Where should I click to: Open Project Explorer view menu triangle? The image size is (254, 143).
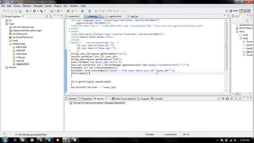55,16
